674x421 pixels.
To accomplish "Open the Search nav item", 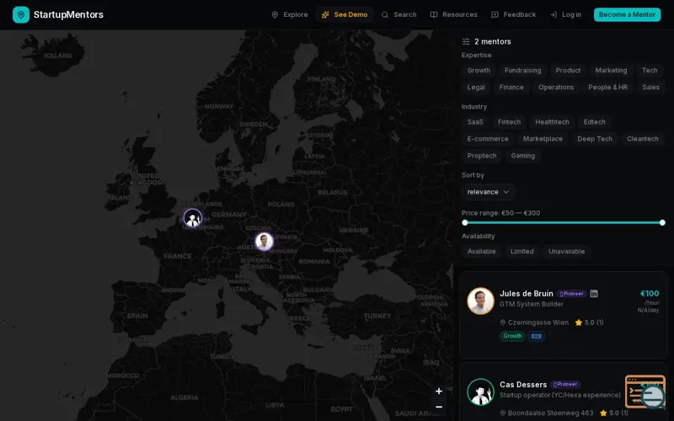I will 399,14.
